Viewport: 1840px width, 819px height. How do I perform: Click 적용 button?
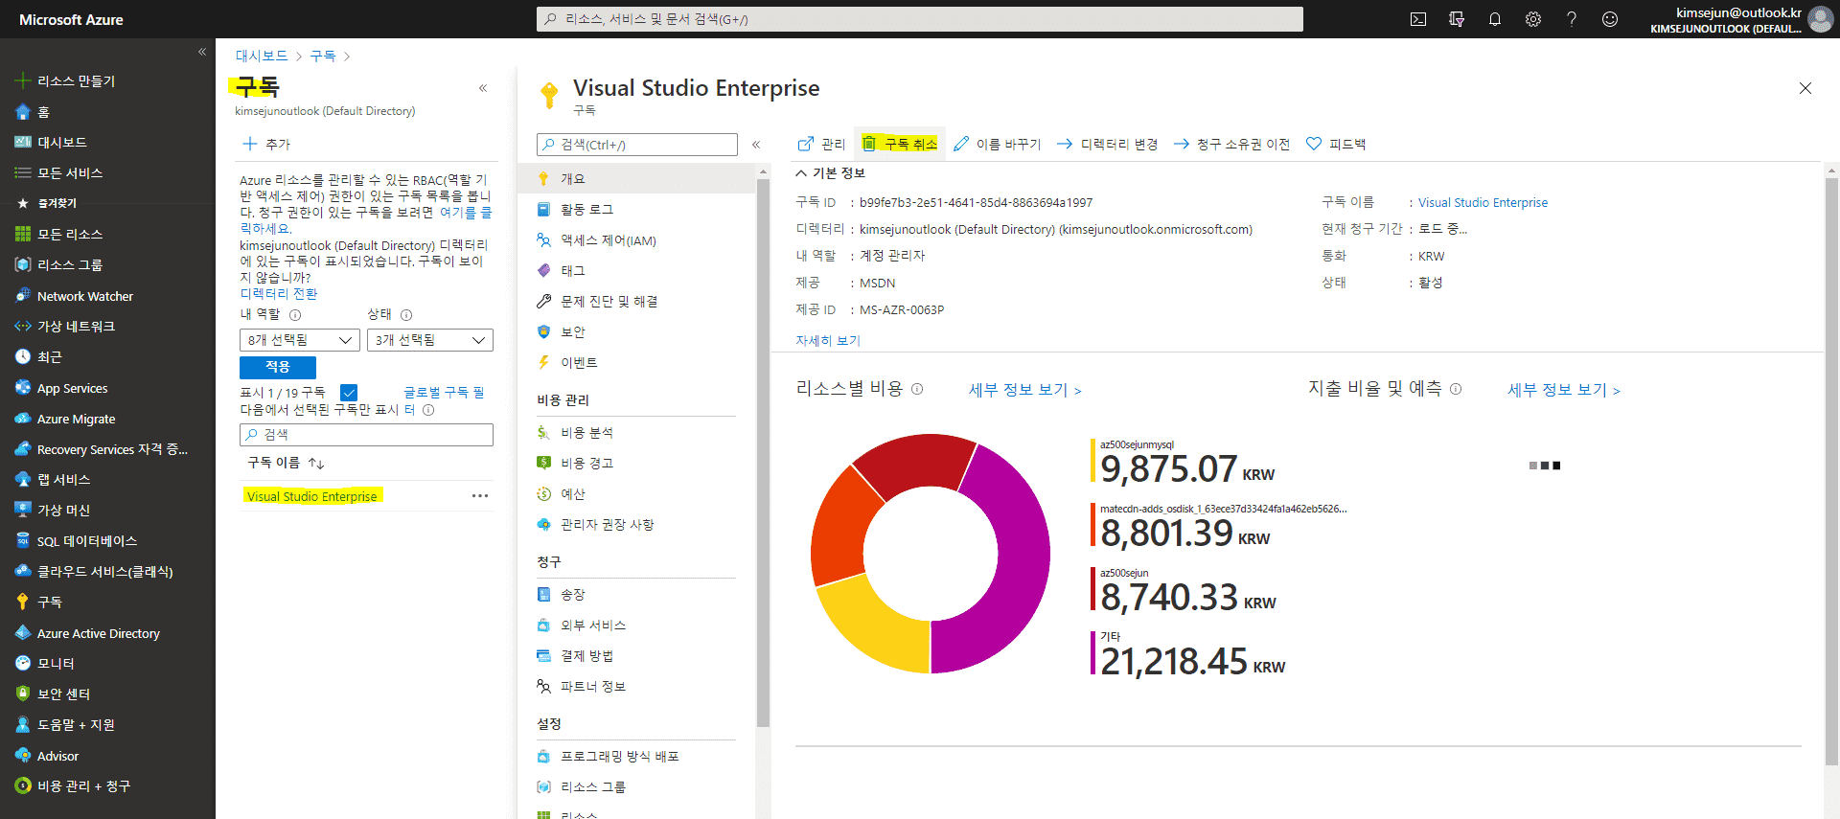(x=278, y=367)
